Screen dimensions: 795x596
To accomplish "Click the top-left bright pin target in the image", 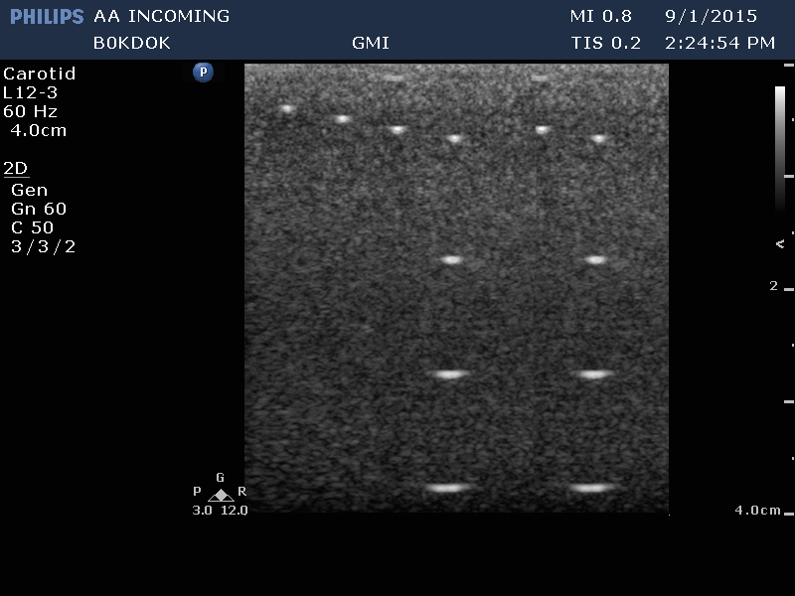I will (287, 108).
